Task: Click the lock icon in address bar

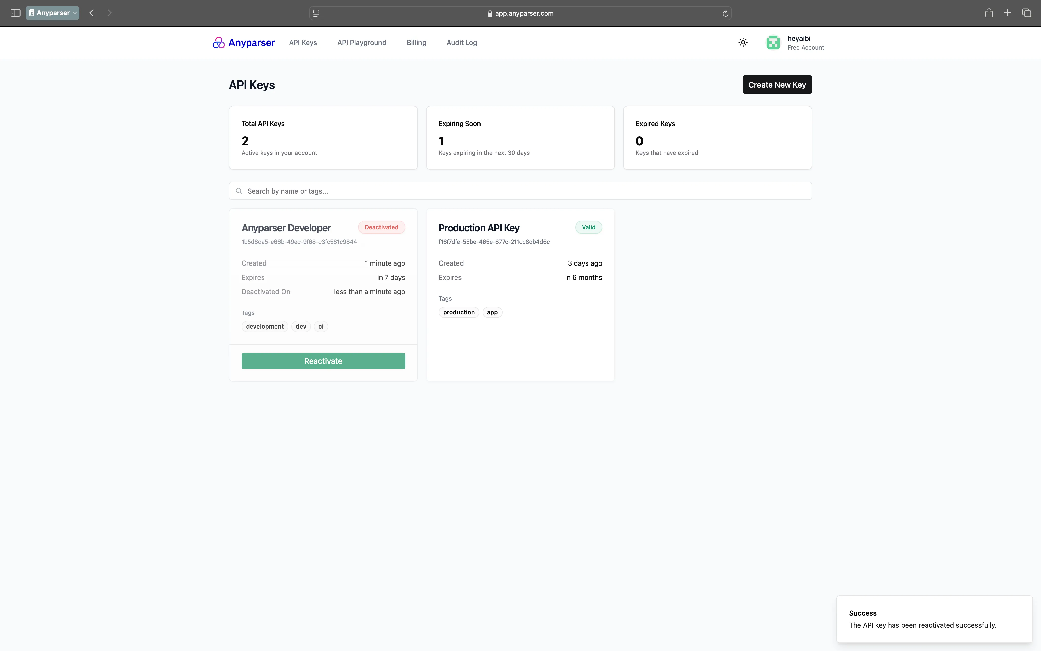Action: click(x=490, y=13)
